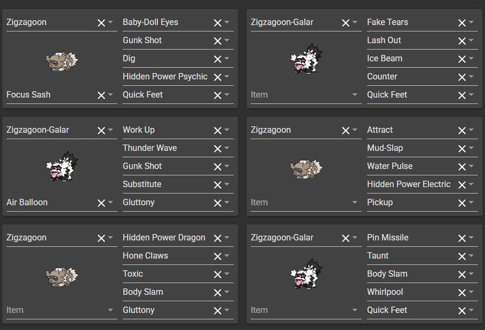Remove Hone Claws using its X icon
The height and width of the screenshot is (330, 485).
[218, 256]
